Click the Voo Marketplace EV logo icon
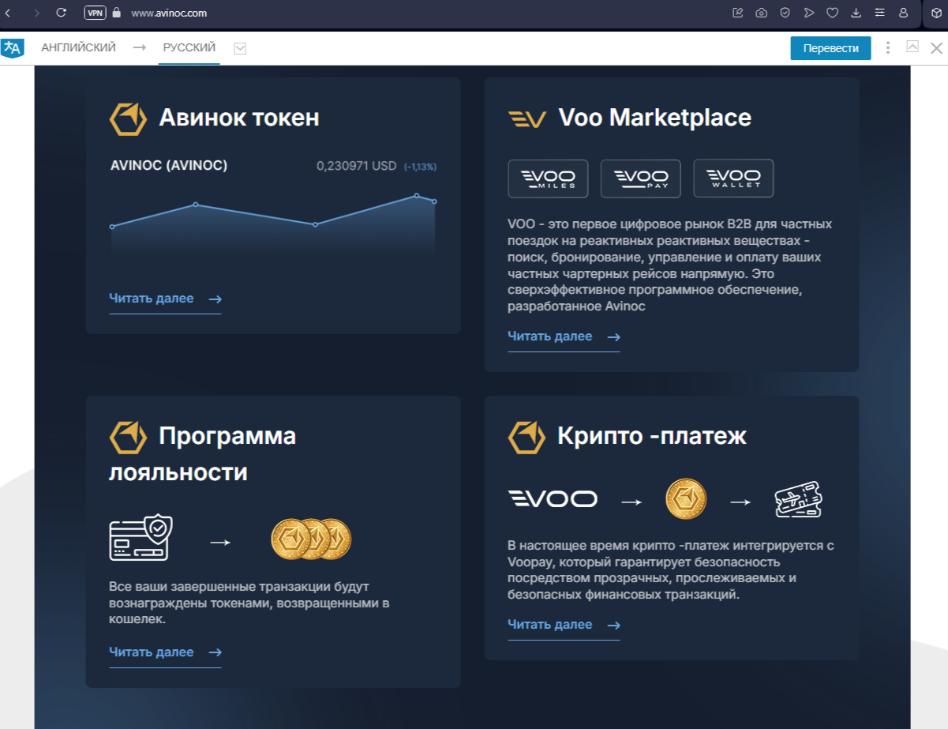This screenshot has height=729, width=948. (527, 119)
